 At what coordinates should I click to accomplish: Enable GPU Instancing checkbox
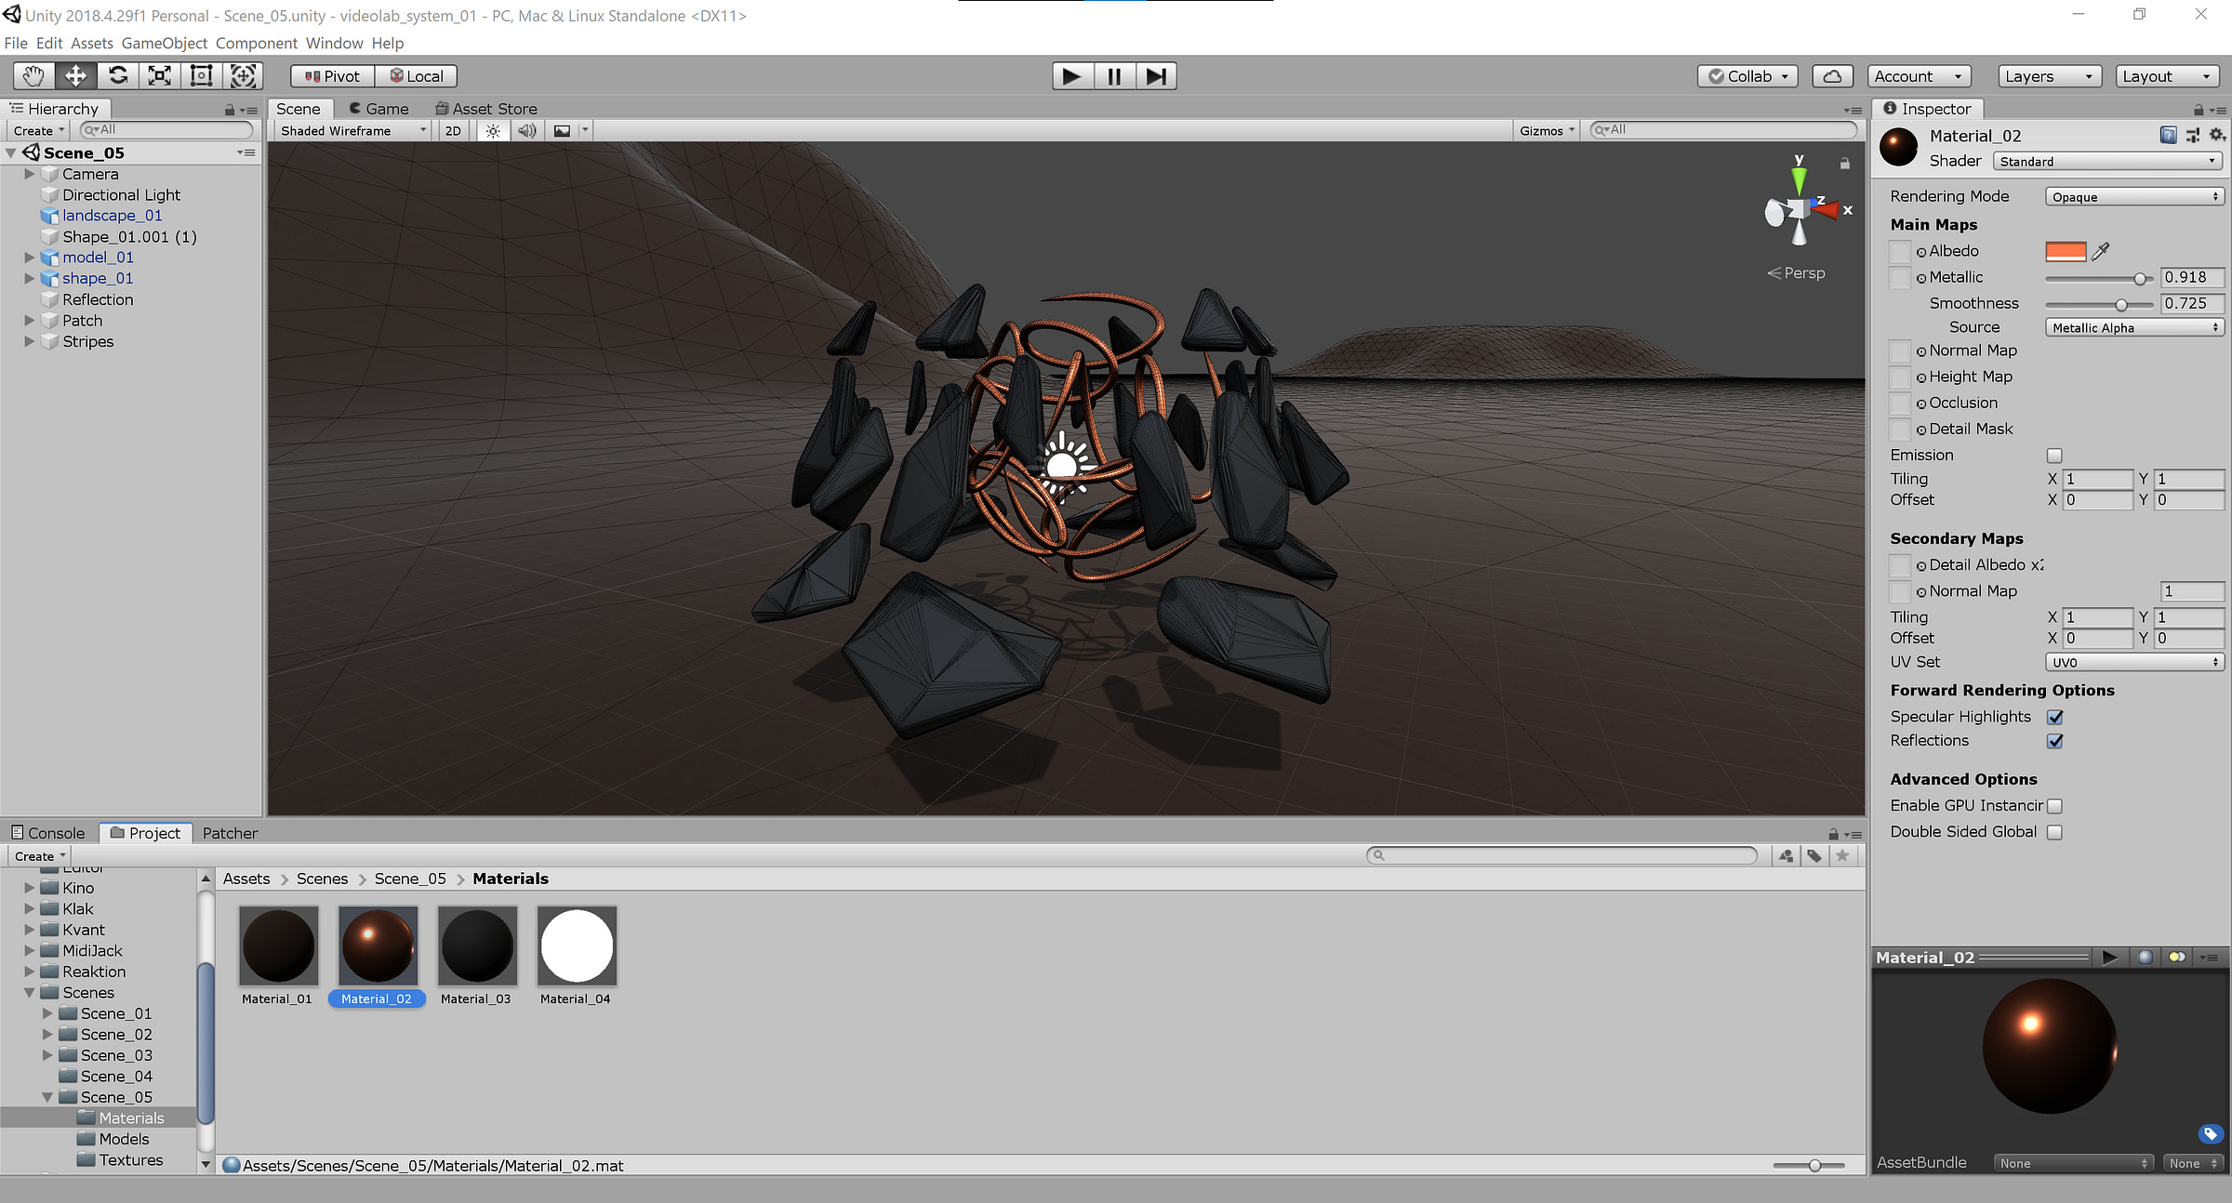coord(2054,806)
